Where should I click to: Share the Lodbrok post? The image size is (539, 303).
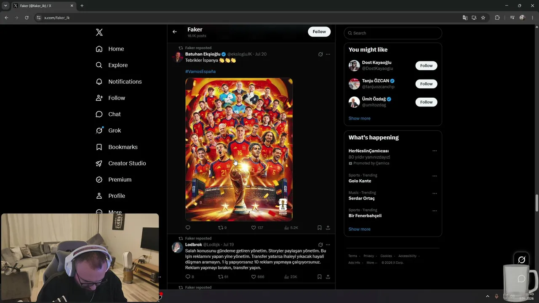click(x=328, y=277)
